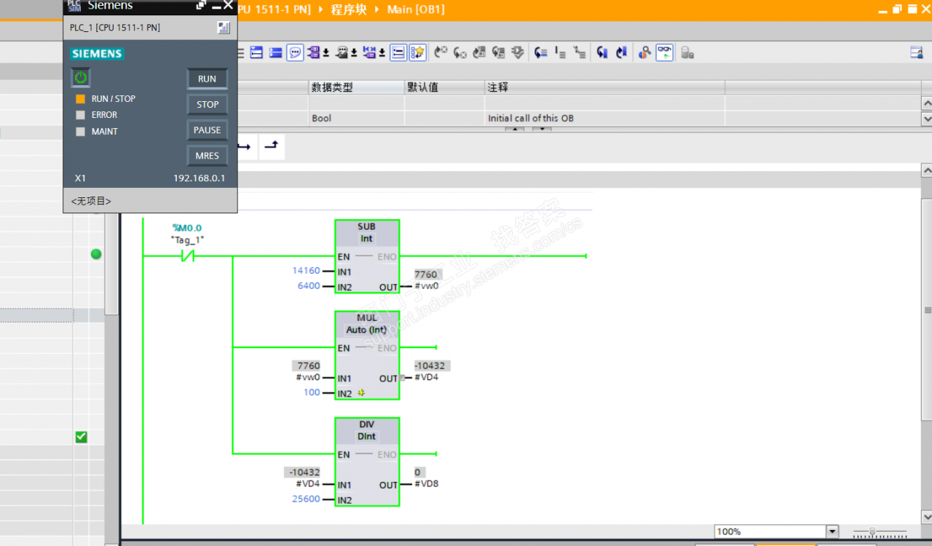Image resolution: width=932 pixels, height=546 pixels.
Task: Click the second arrow-with-table toolbar icon
Action: (x=498, y=52)
